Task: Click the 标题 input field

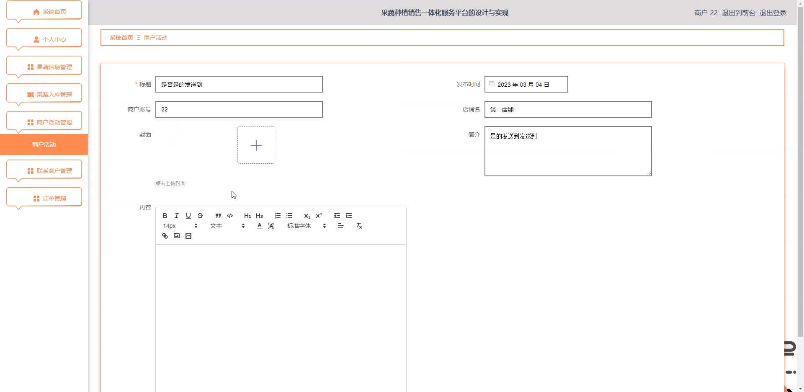Action: point(239,84)
